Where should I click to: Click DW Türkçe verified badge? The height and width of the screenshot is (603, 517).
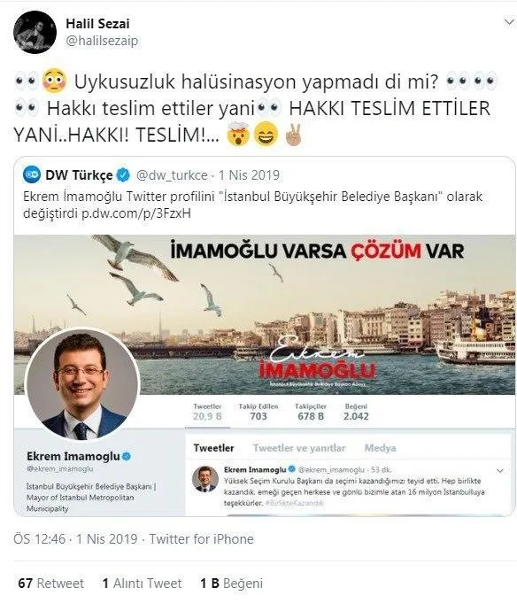123,175
